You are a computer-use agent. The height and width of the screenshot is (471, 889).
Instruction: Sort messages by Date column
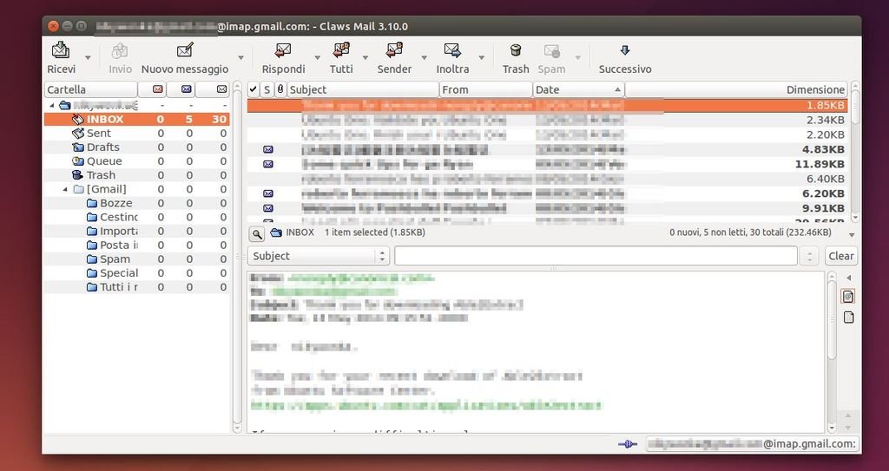[577, 89]
